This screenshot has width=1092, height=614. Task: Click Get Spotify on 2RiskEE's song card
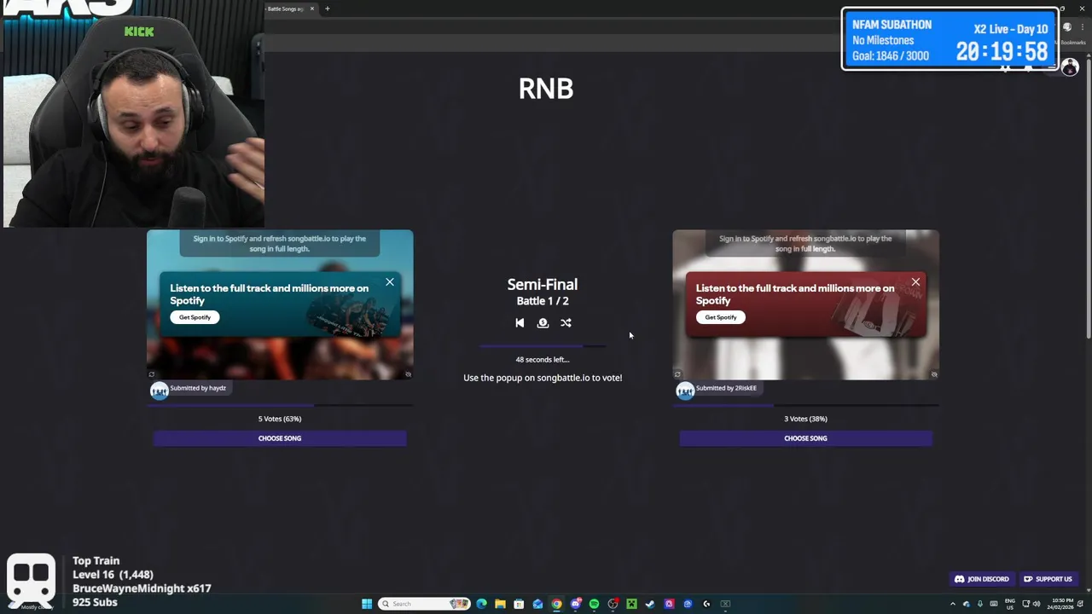pyautogui.click(x=721, y=317)
